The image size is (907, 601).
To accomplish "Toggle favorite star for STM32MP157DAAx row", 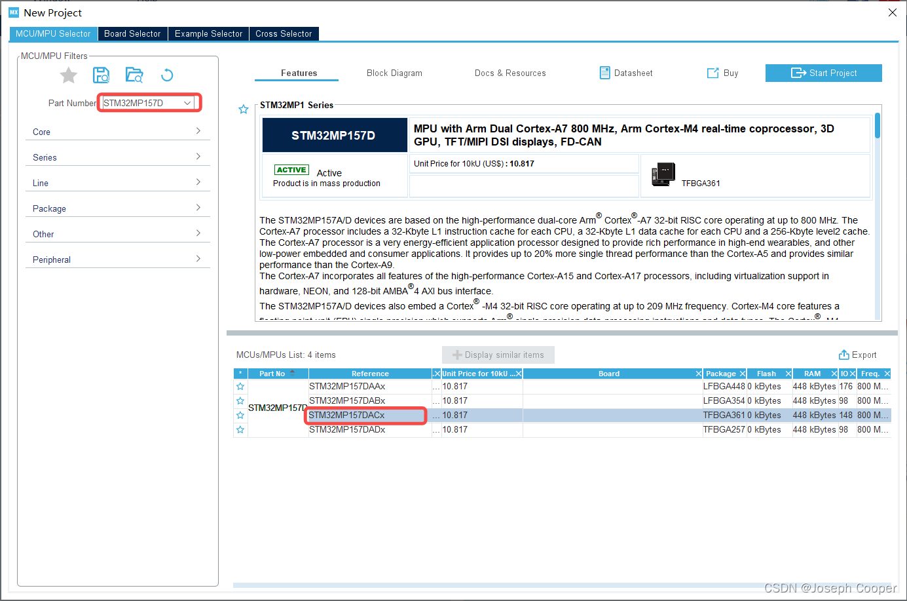I will pyautogui.click(x=240, y=387).
